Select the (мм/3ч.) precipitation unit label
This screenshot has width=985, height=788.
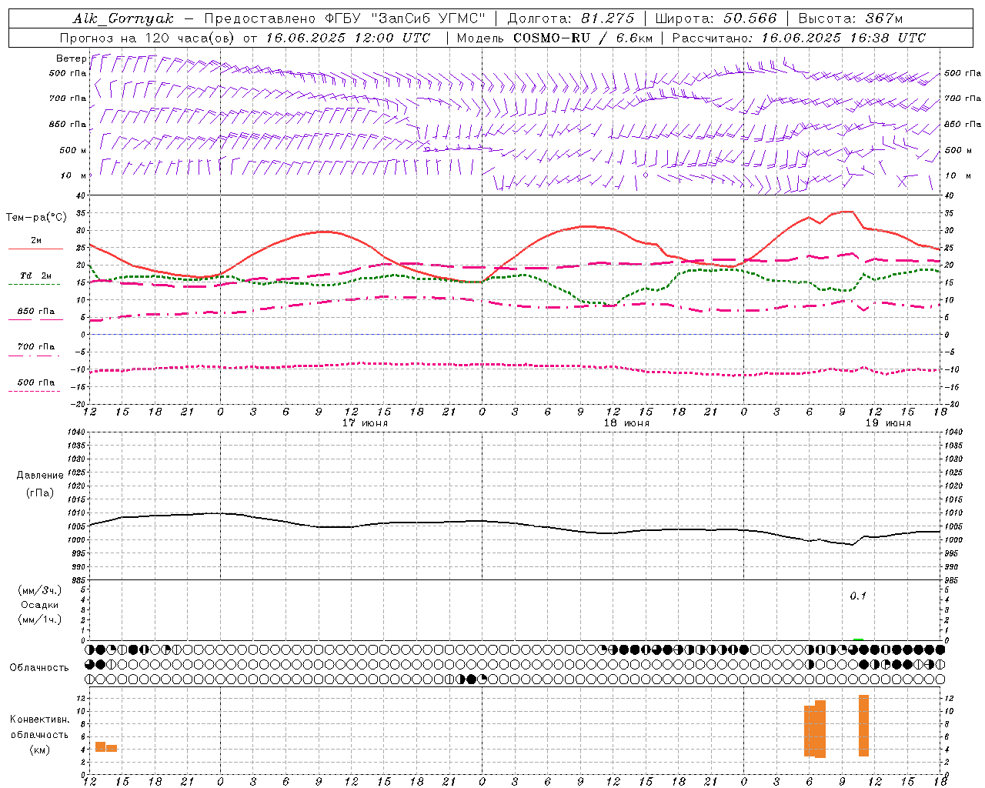40,590
